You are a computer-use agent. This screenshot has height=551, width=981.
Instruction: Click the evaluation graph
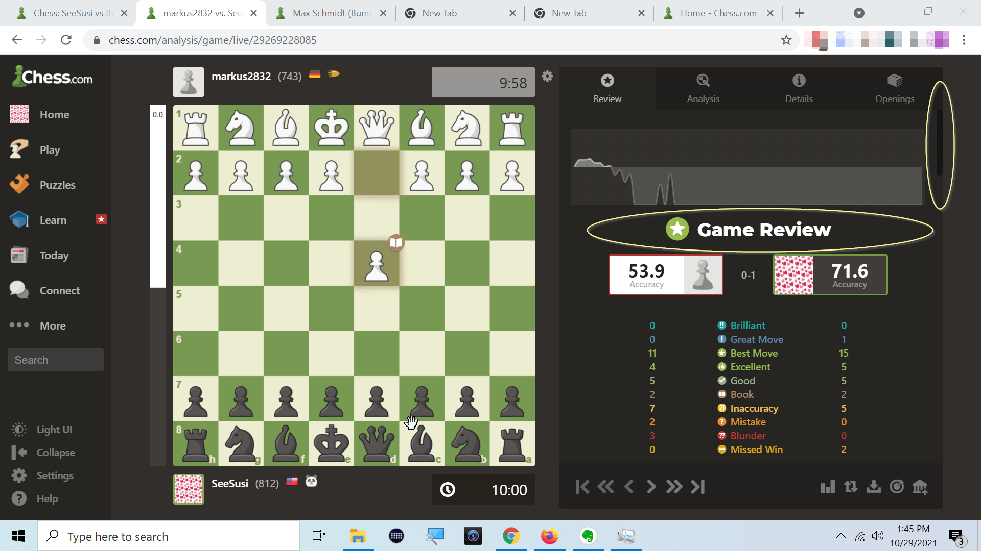click(748, 167)
